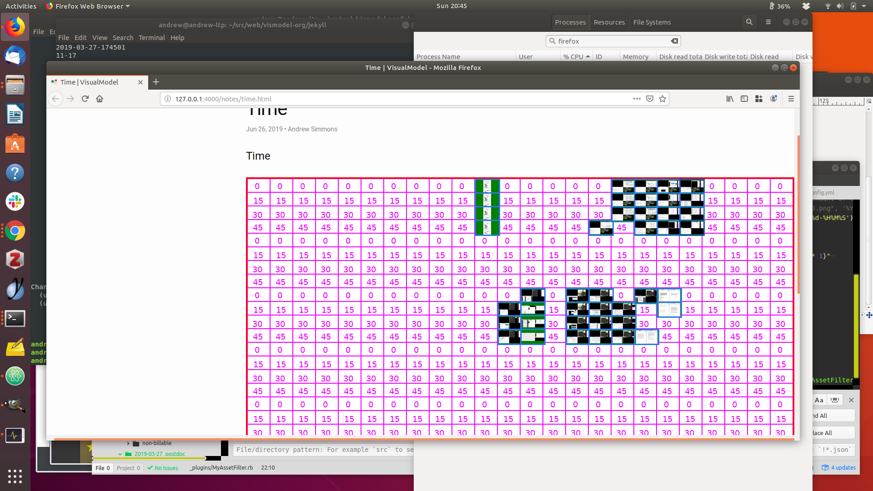Reload the current page

click(x=85, y=99)
